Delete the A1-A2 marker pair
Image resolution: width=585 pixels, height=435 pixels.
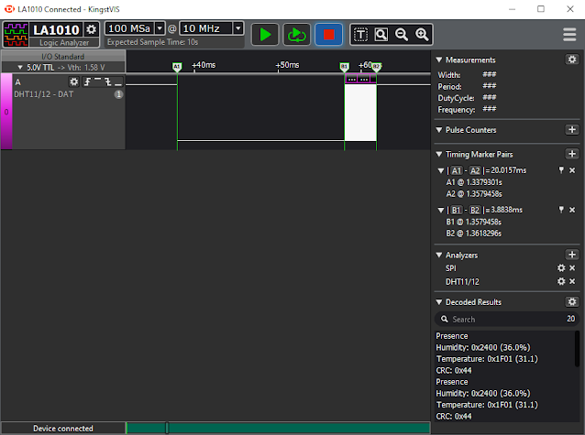click(572, 170)
